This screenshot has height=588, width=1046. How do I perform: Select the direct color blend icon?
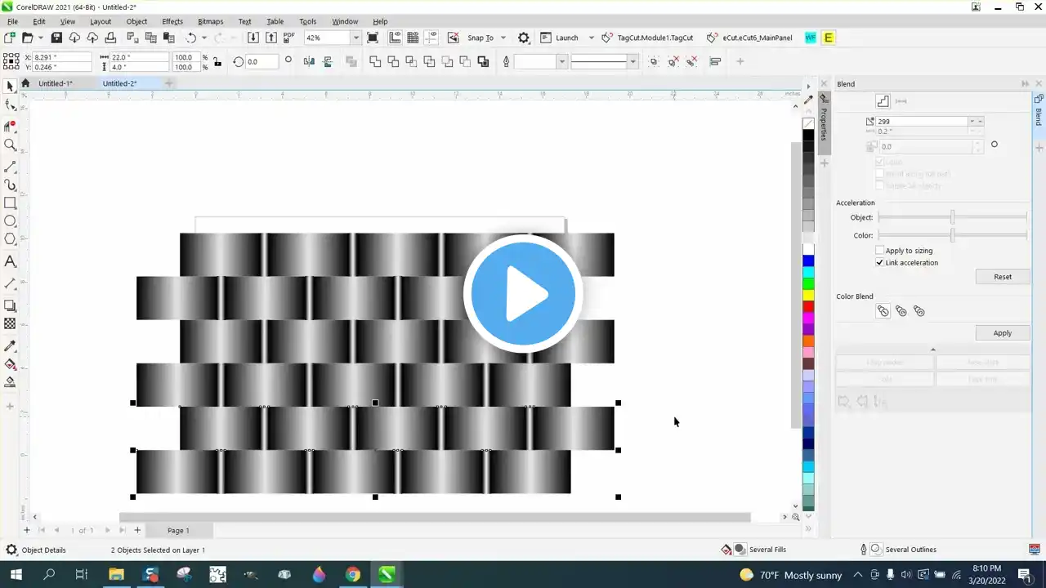(x=883, y=311)
